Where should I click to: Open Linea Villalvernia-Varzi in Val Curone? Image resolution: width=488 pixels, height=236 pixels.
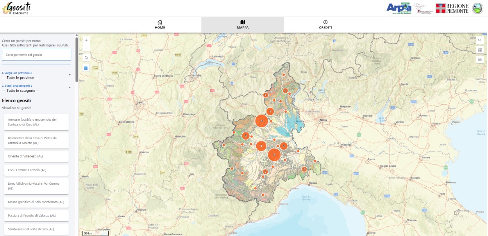click(36, 186)
